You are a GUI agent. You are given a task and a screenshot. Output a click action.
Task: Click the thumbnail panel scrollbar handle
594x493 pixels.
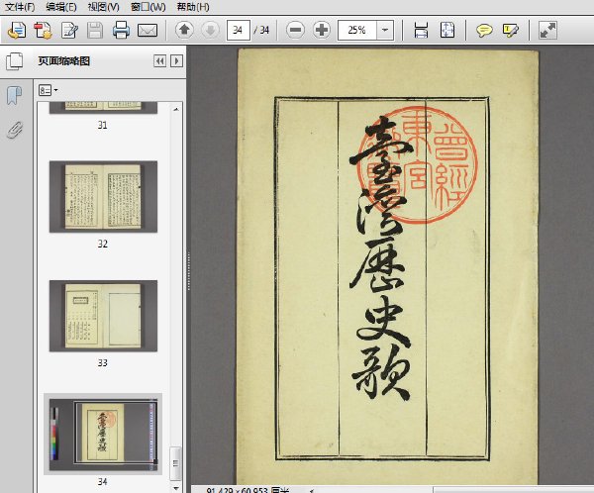175,464
